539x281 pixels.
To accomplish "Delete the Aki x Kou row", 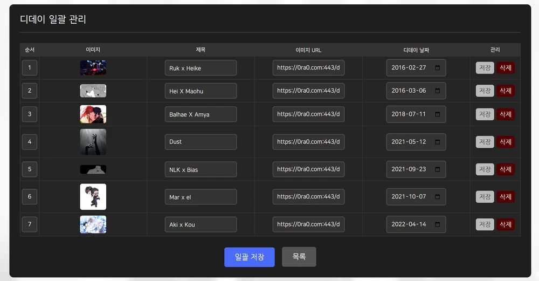I will coord(505,224).
